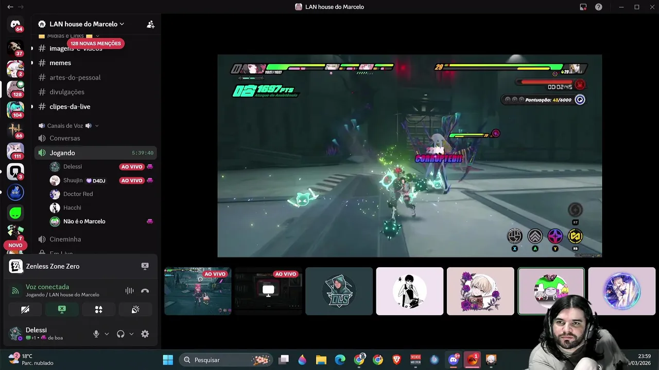Collapse the Mídias e Links category
This screenshot has width=659, height=370.
68,36
